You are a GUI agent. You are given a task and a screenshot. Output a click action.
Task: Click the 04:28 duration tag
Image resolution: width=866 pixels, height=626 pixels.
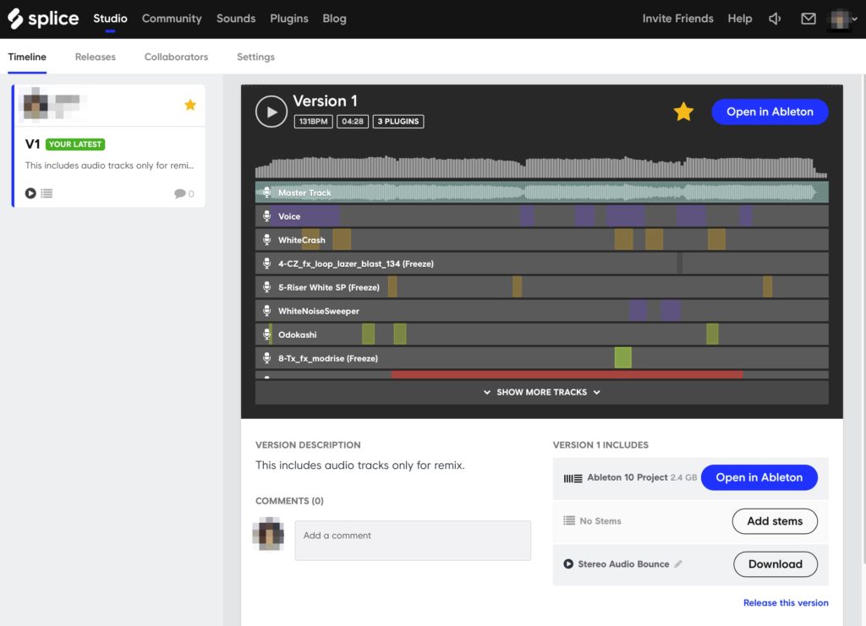point(353,122)
